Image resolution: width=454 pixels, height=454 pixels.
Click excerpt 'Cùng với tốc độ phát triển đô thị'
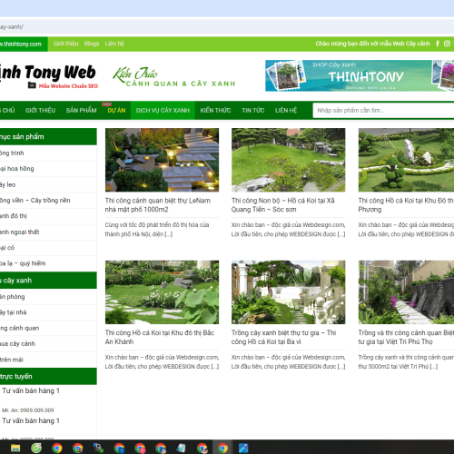[157, 230]
